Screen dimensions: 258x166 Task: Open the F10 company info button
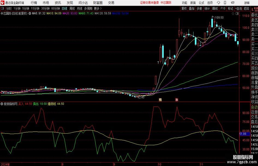(x=223, y=8)
